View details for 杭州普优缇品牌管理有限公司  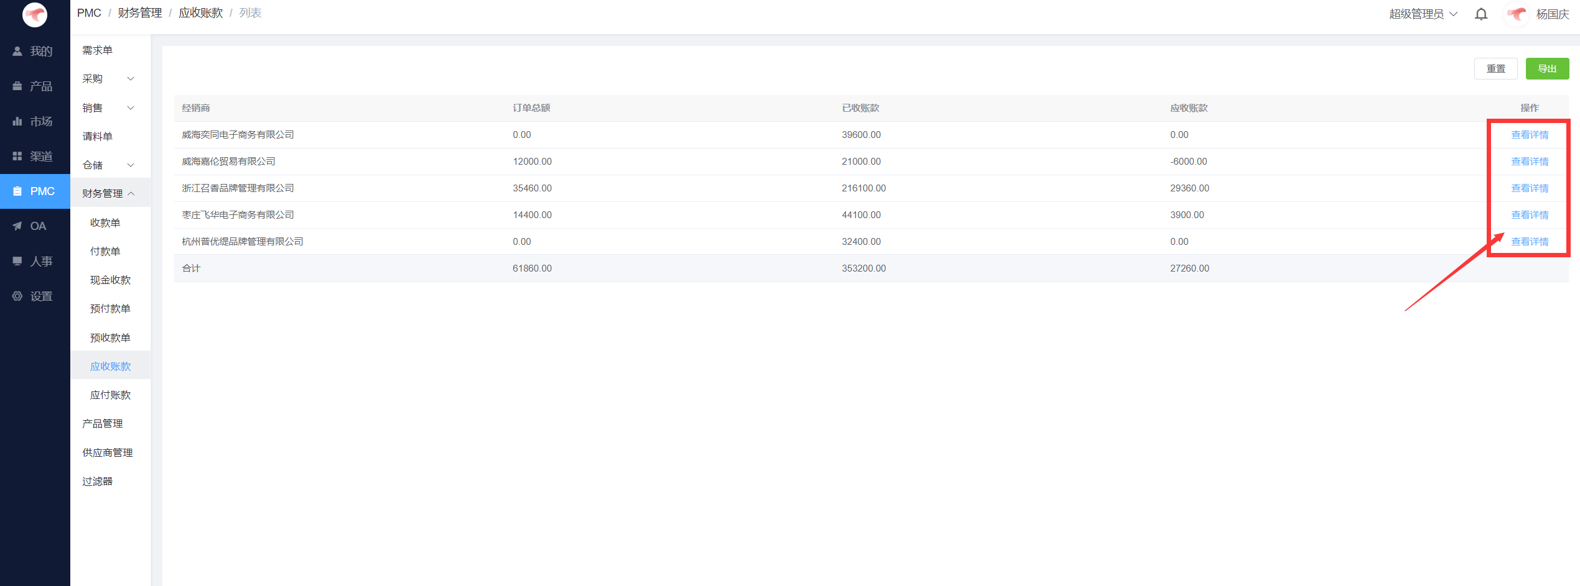coord(1530,242)
